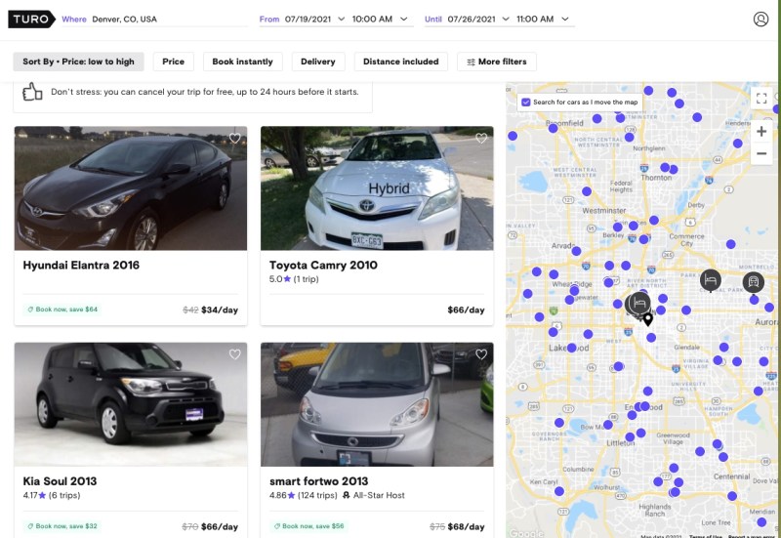Favorite the smart fortwo 2013 with heart icon

481,354
